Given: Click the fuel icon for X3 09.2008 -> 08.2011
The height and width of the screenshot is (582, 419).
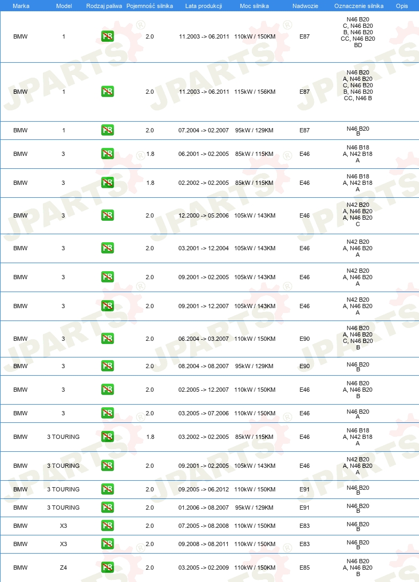Looking at the screenshot, I should tap(108, 544).
